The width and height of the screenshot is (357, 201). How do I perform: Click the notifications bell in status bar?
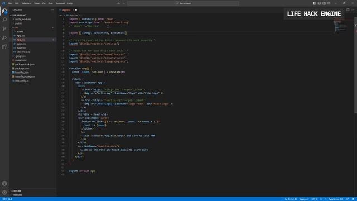point(353,199)
